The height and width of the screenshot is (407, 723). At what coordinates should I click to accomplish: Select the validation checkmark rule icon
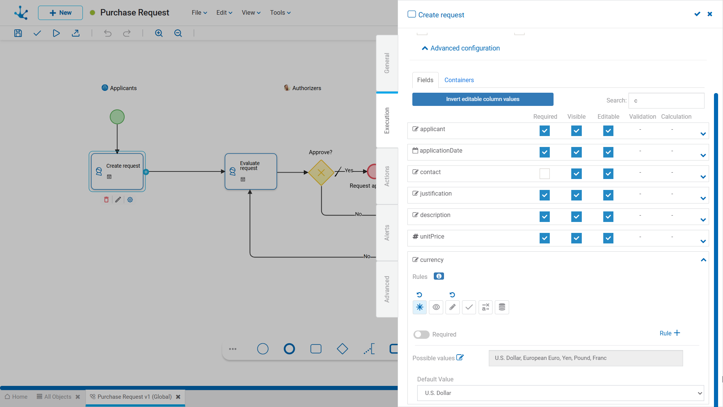tap(469, 307)
